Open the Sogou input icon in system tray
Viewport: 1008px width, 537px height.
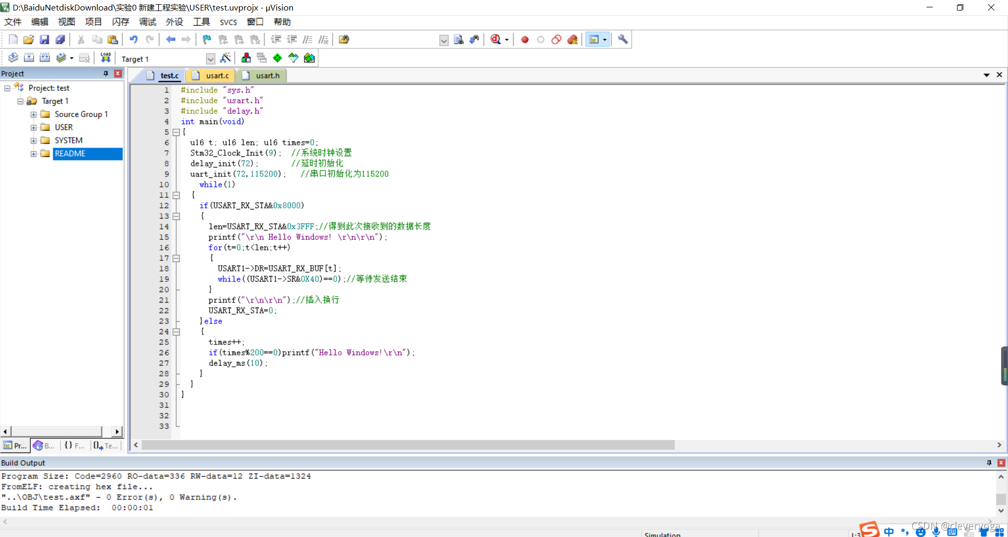click(870, 529)
